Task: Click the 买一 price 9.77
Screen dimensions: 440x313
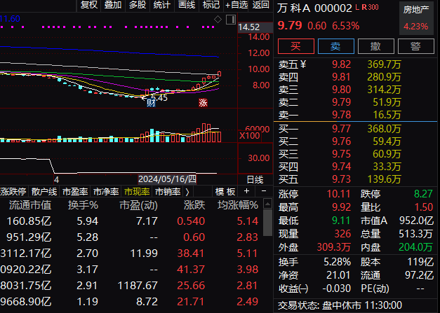Action: (342, 129)
